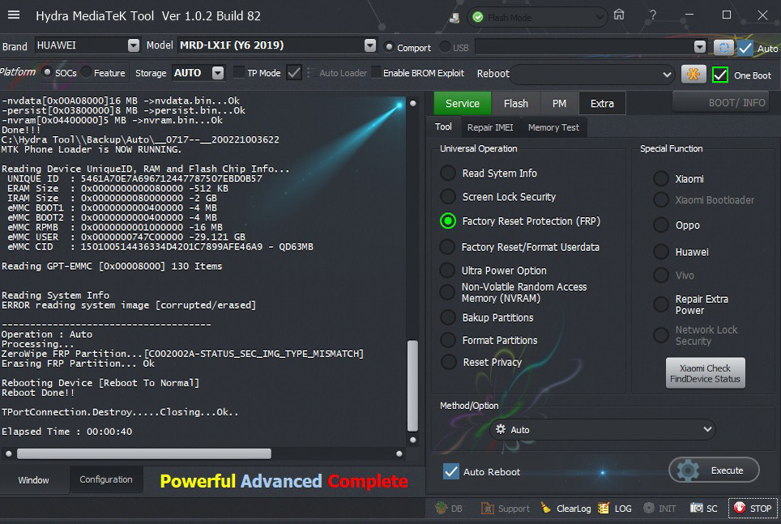Select Repair Extra Power radio

661,304
